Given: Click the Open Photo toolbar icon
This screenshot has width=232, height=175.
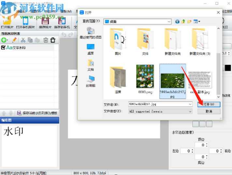Looking at the screenshot, I should [x=7, y=23].
